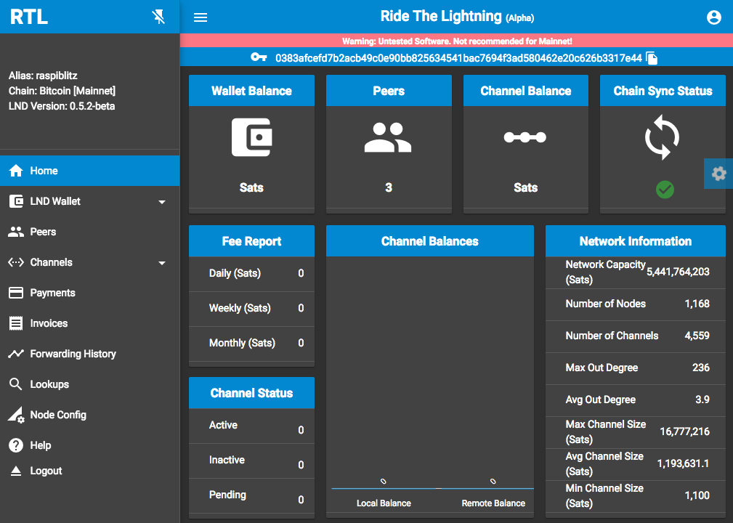Open Forwarding History

click(90, 354)
